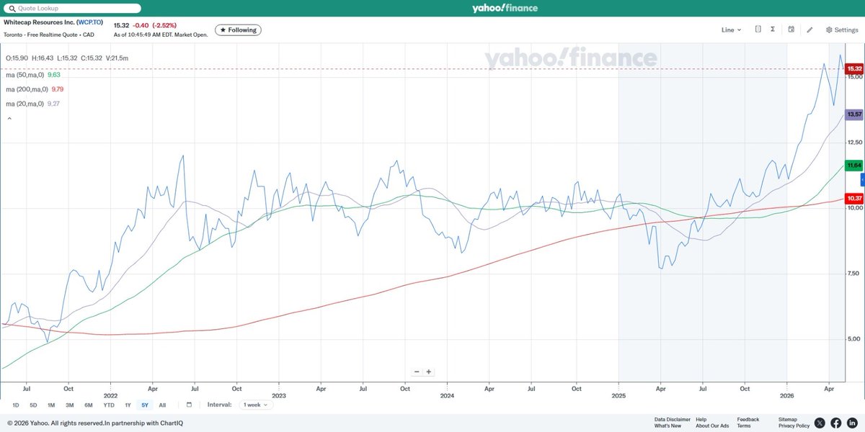The width and height of the screenshot is (865, 432).
Task: Click the 13.57 purple MA price tag
Action: tap(855, 114)
